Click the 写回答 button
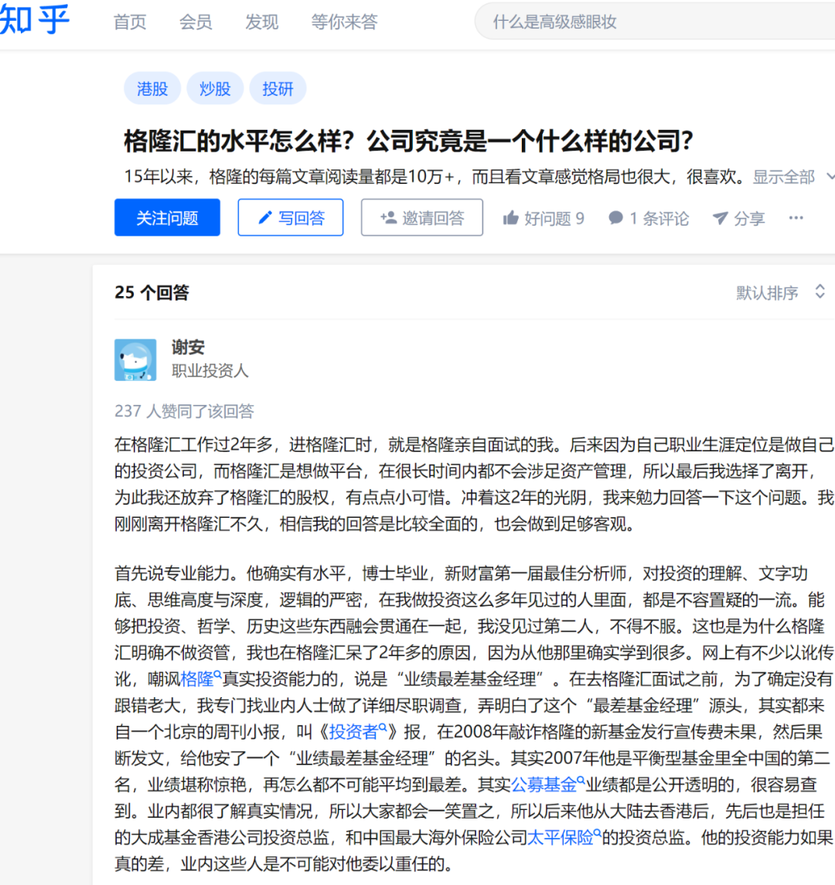This screenshot has height=885, width=835. coord(290,217)
